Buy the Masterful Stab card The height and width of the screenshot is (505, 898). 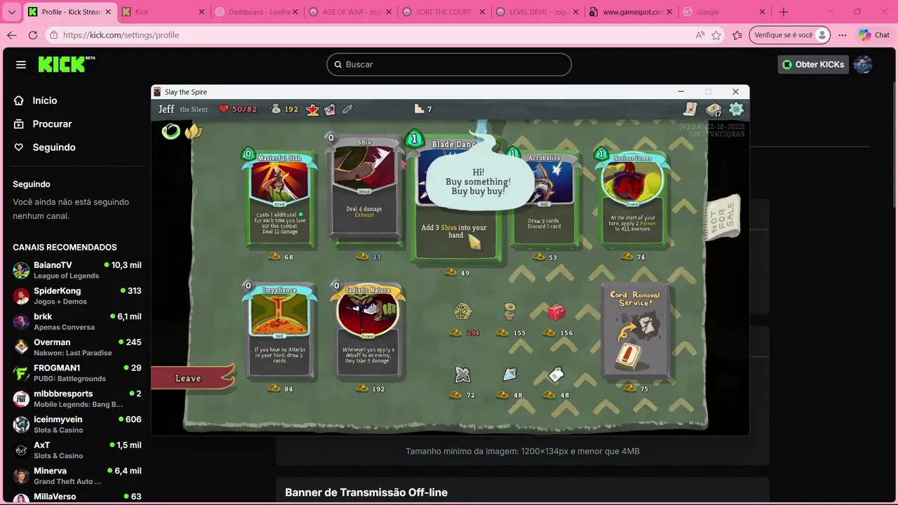coord(280,199)
